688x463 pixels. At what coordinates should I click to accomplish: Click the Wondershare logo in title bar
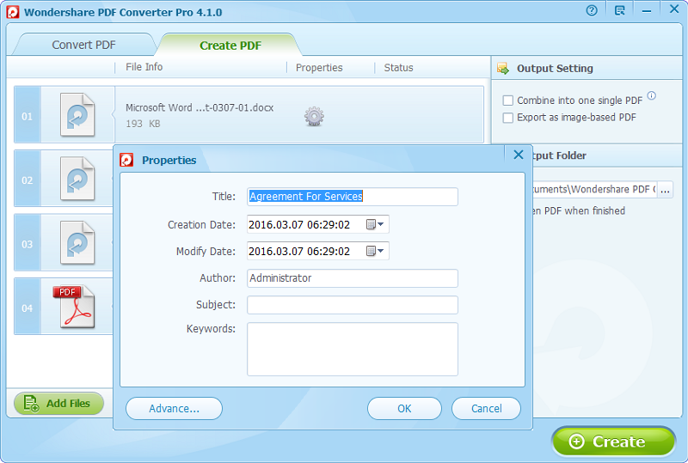(x=13, y=12)
